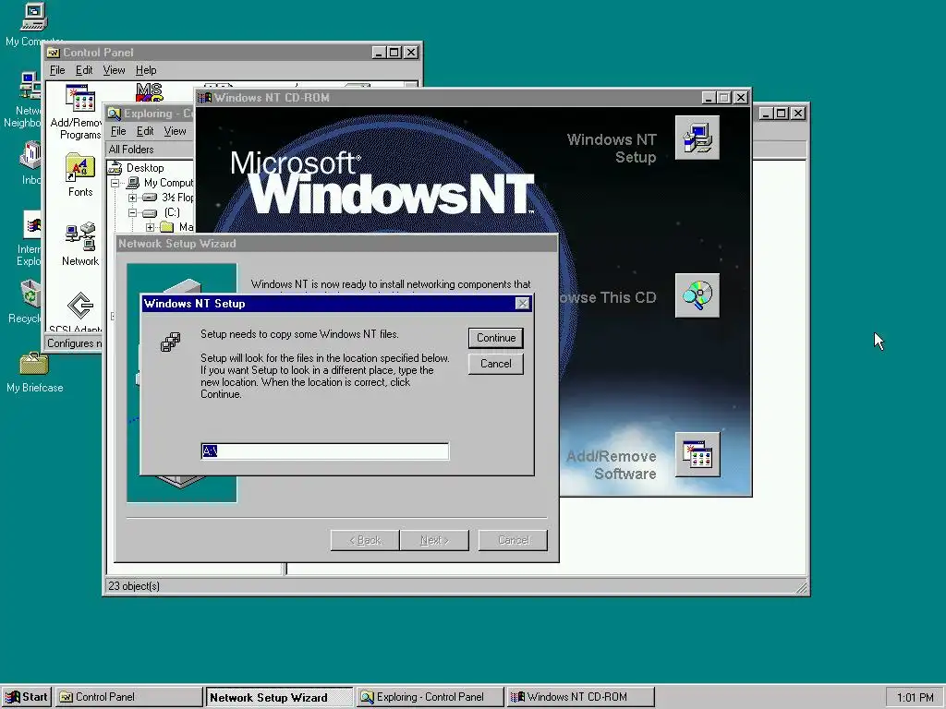Click Continue in the Windows NT Setup dialog
Viewport: 946px width, 709px height.
pyautogui.click(x=495, y=338)
